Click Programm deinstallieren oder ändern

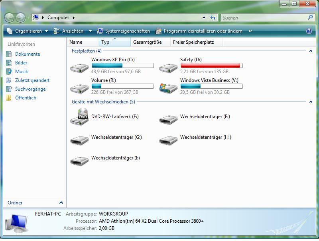pyautogui.click(x=199, y=31)
